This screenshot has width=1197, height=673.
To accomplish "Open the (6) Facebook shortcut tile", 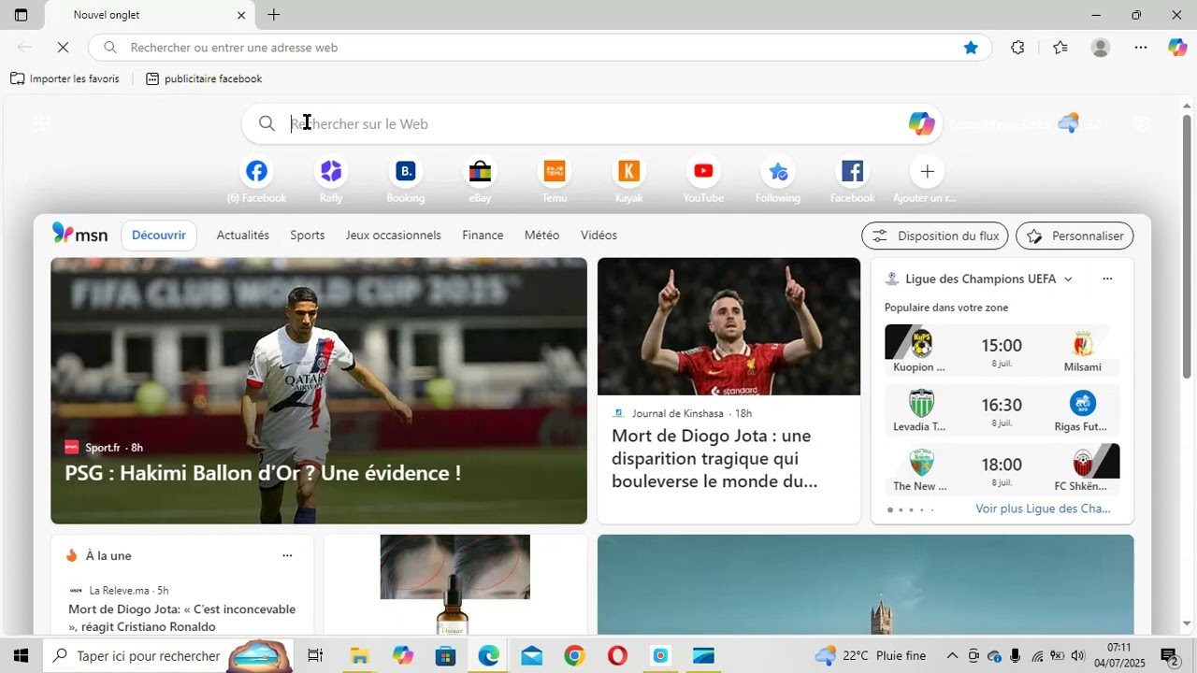I will [256, 179].
